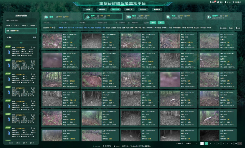Click the clock icon on the 无效 card
245x148 pixels.
168,17
